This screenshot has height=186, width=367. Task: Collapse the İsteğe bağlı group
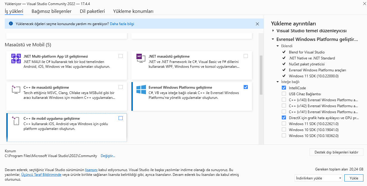click(x=278, y=82)
